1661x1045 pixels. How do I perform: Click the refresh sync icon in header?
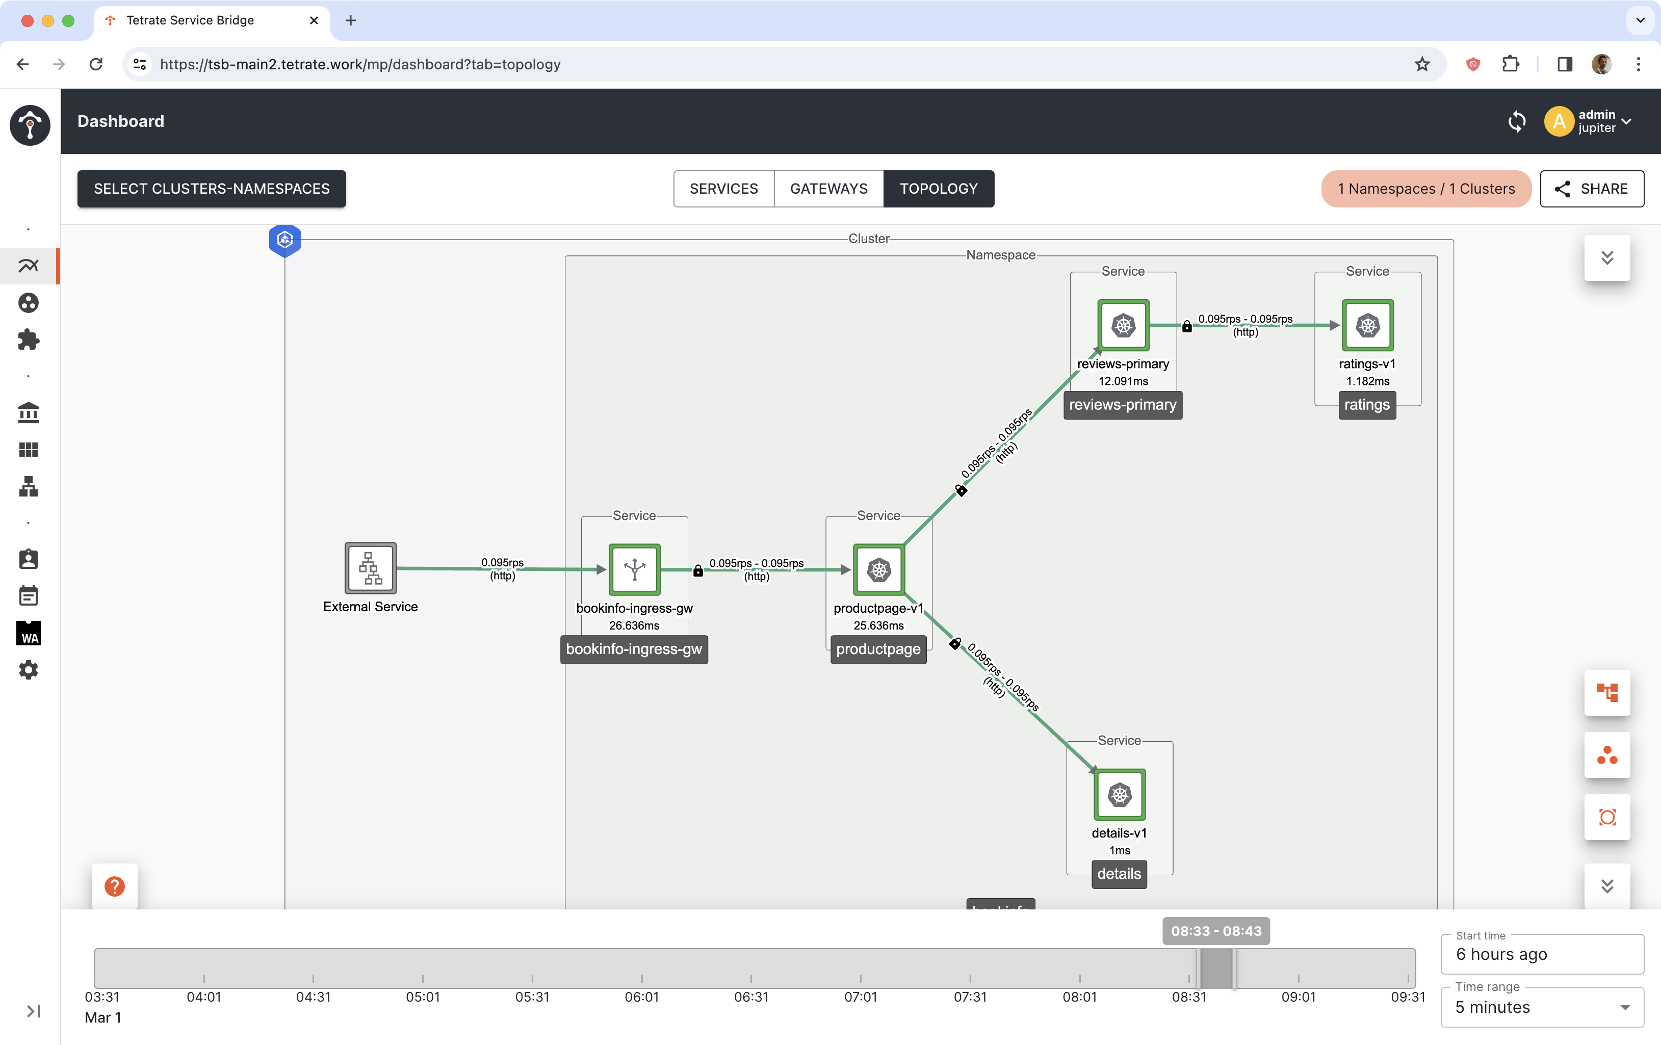1516,121
